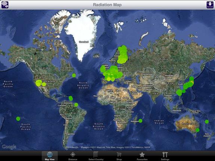Open the Distance crosshair tab
Image resolution: width=215 pixels, height=161 pixels.
click(73, 156)
